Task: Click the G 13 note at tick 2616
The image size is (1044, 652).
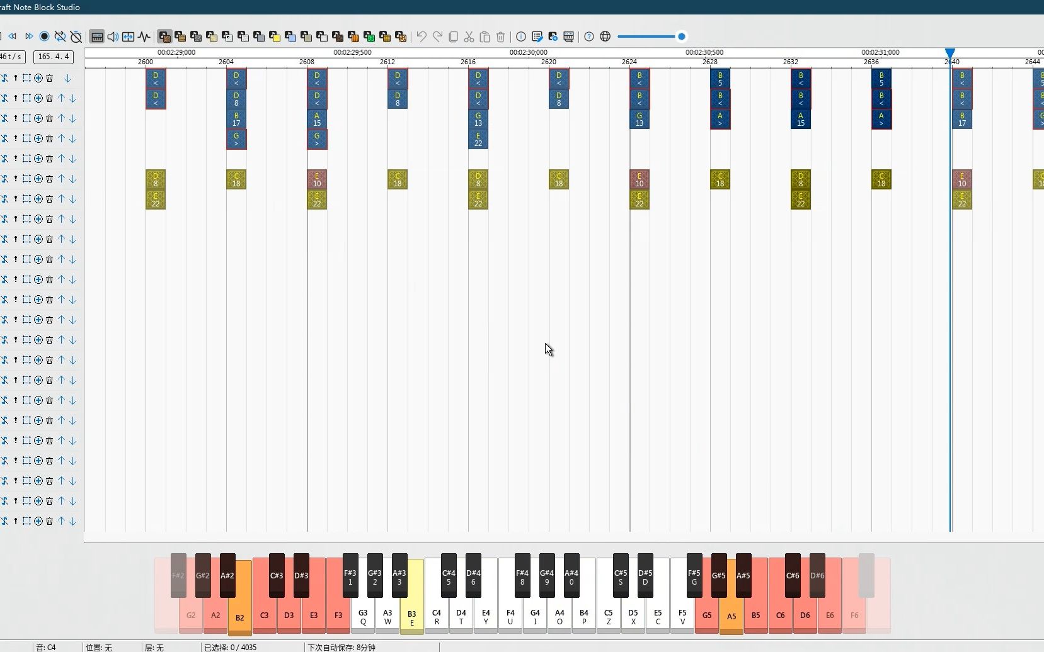Action: coord(478,119)
